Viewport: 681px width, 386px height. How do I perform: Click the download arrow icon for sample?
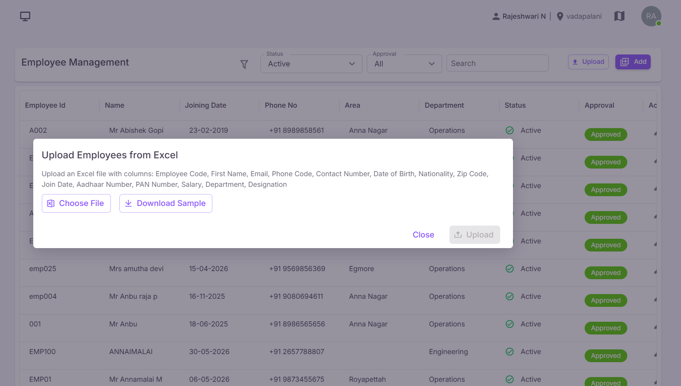tap(128, 203)
